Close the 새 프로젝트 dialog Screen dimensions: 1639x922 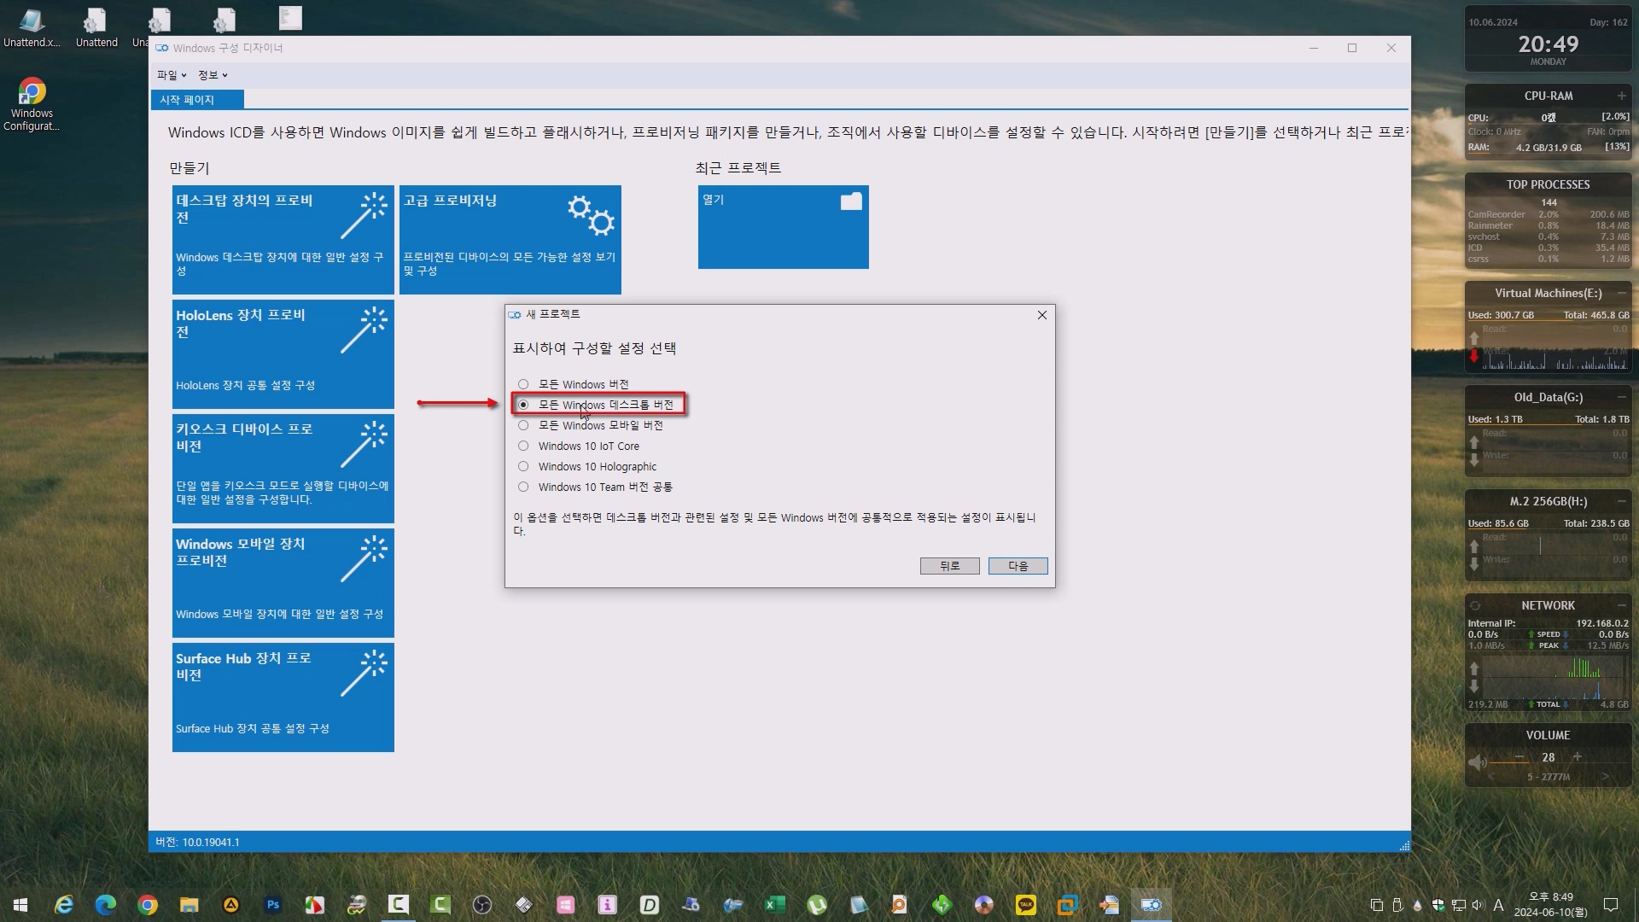[x=1041, y=315]
